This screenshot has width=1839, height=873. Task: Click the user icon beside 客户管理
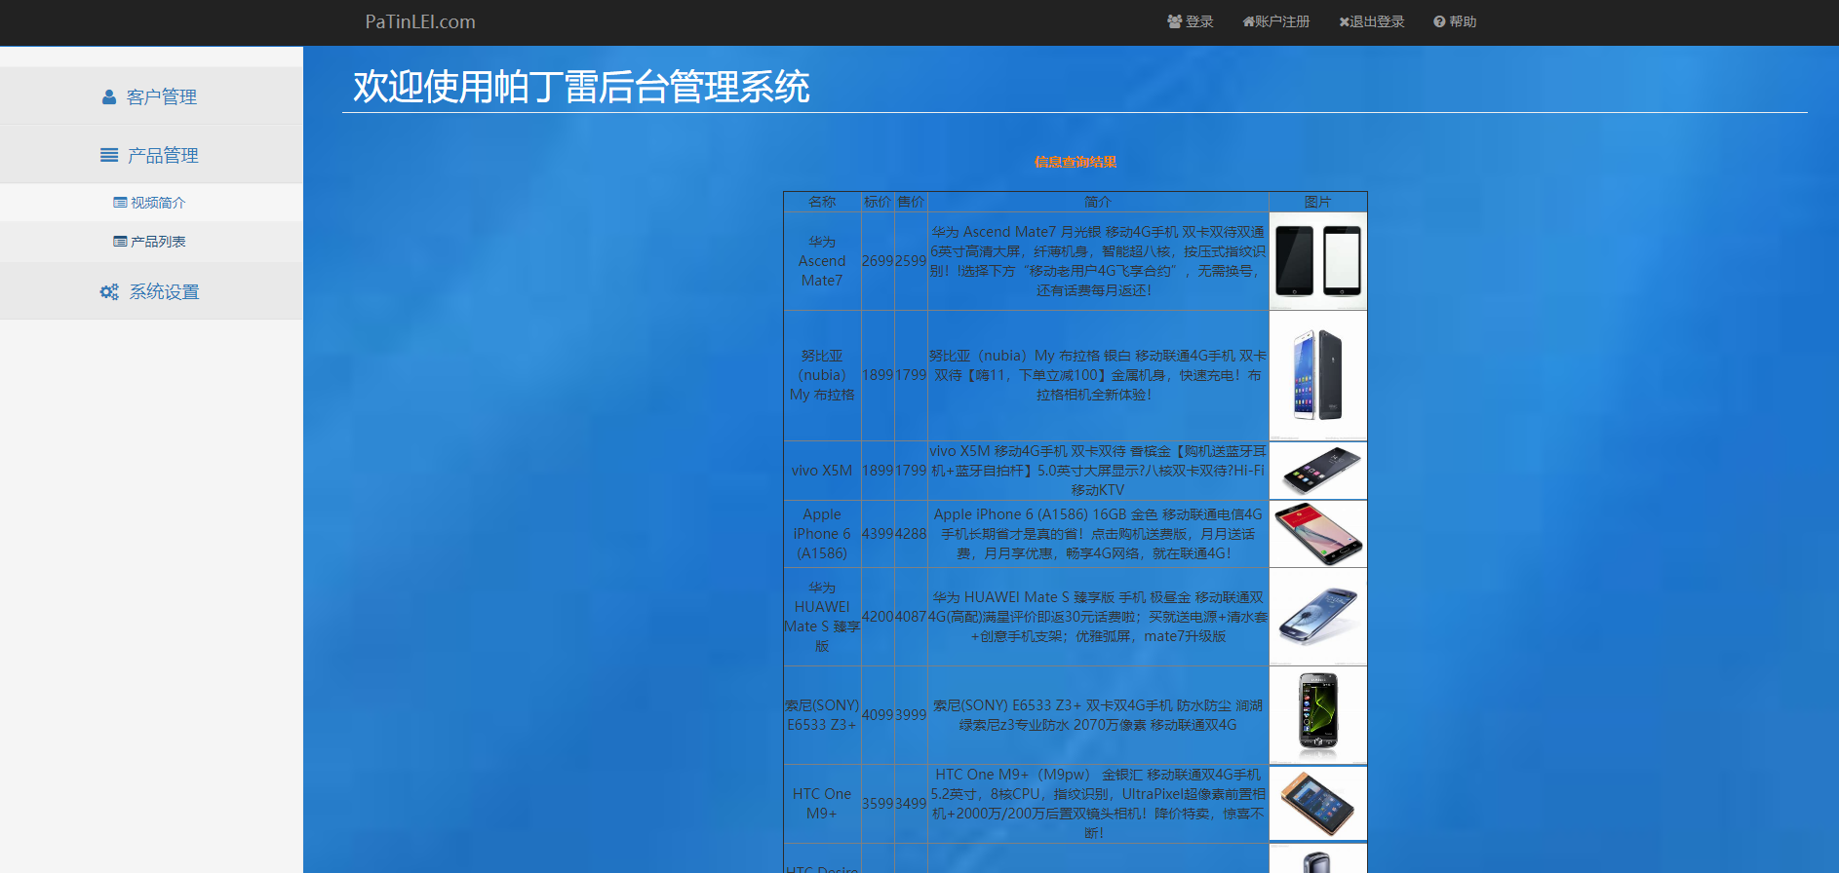(109, 97)
